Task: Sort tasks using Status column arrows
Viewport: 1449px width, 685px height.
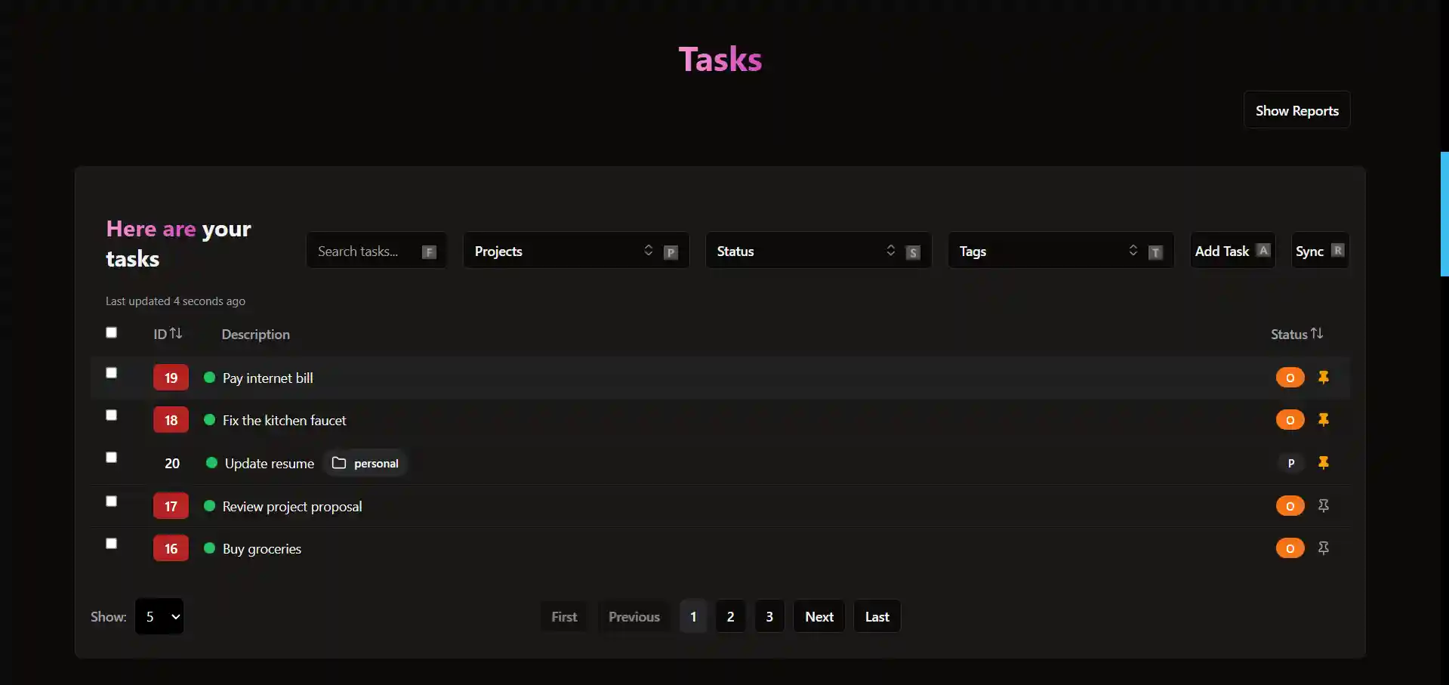Action: (x=1316, y=334)
